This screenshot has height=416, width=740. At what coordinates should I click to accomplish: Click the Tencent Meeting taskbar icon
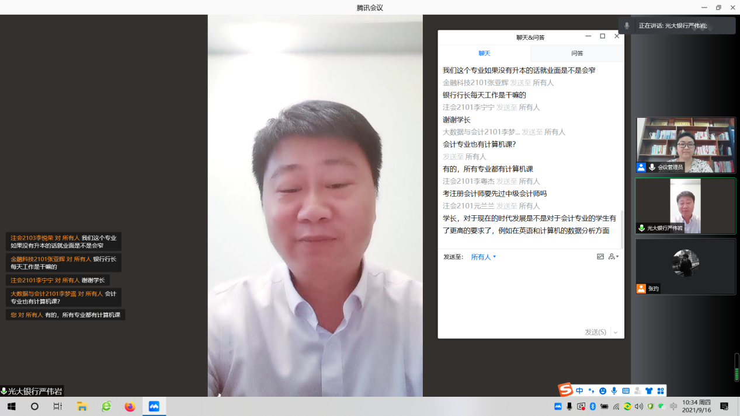click(x=154, y=406)
